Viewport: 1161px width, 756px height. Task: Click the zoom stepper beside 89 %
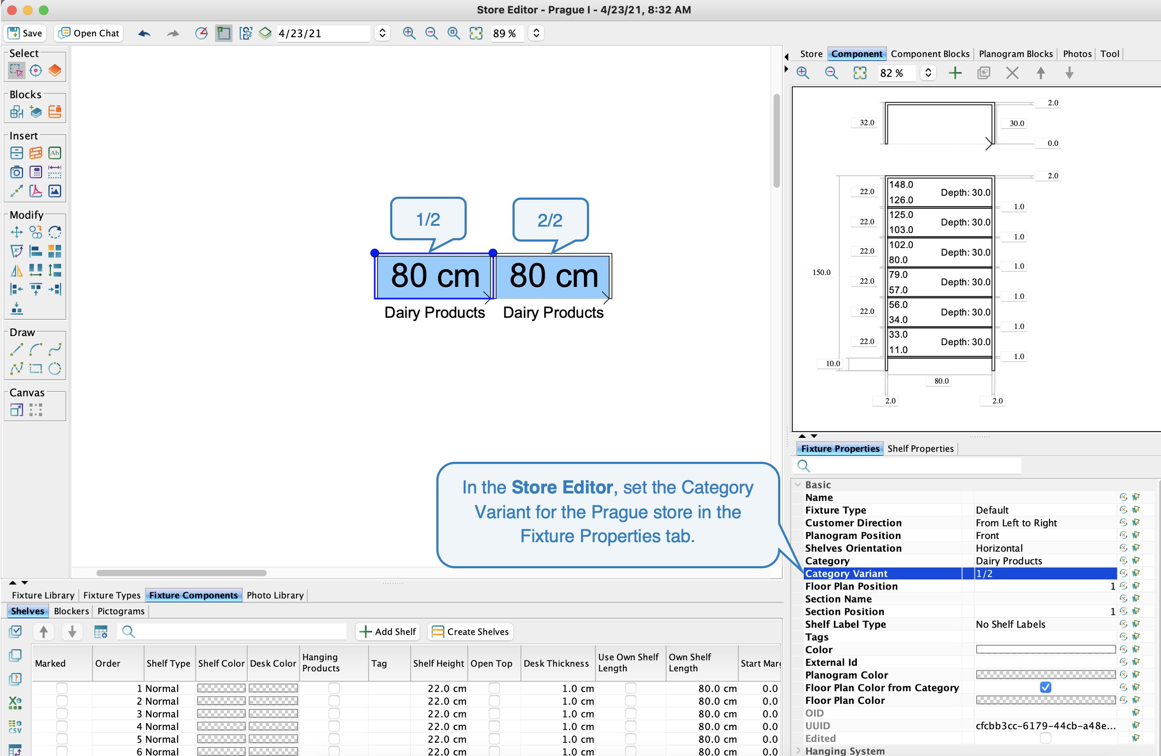[x=536, y=33]
